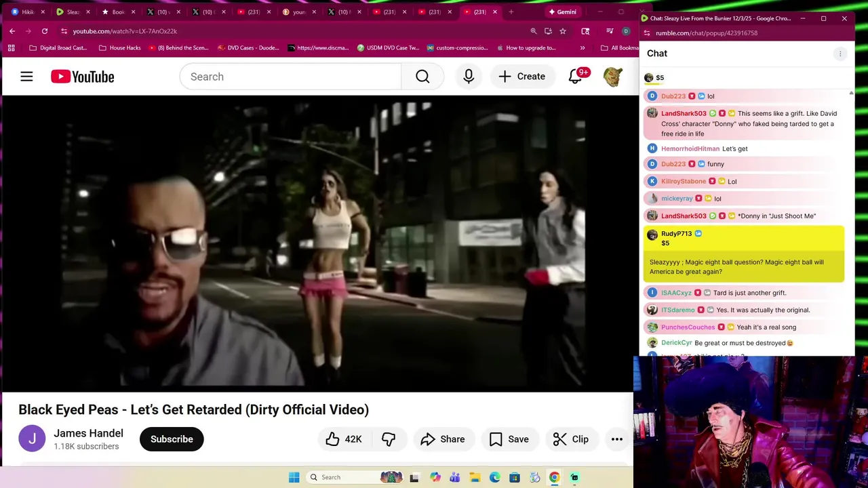The height and width of the screenshot is (488, 868).
Task: Click HemorrhoidHitman username in chat
Action: tap(690, 148)
